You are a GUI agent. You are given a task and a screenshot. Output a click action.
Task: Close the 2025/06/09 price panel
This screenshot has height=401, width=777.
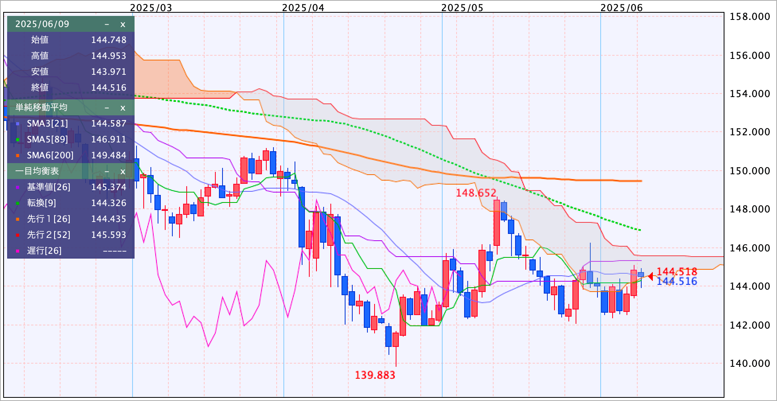(x=123, y=24)
